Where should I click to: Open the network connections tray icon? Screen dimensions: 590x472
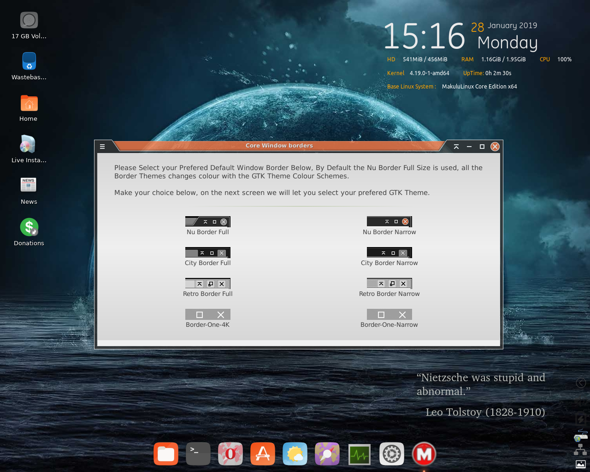point(581,450)
